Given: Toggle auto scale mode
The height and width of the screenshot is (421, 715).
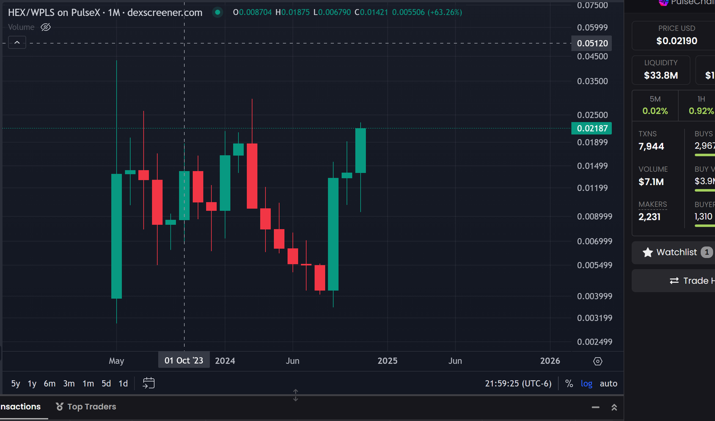Looking at the screenshot, I should pos(608,384).
